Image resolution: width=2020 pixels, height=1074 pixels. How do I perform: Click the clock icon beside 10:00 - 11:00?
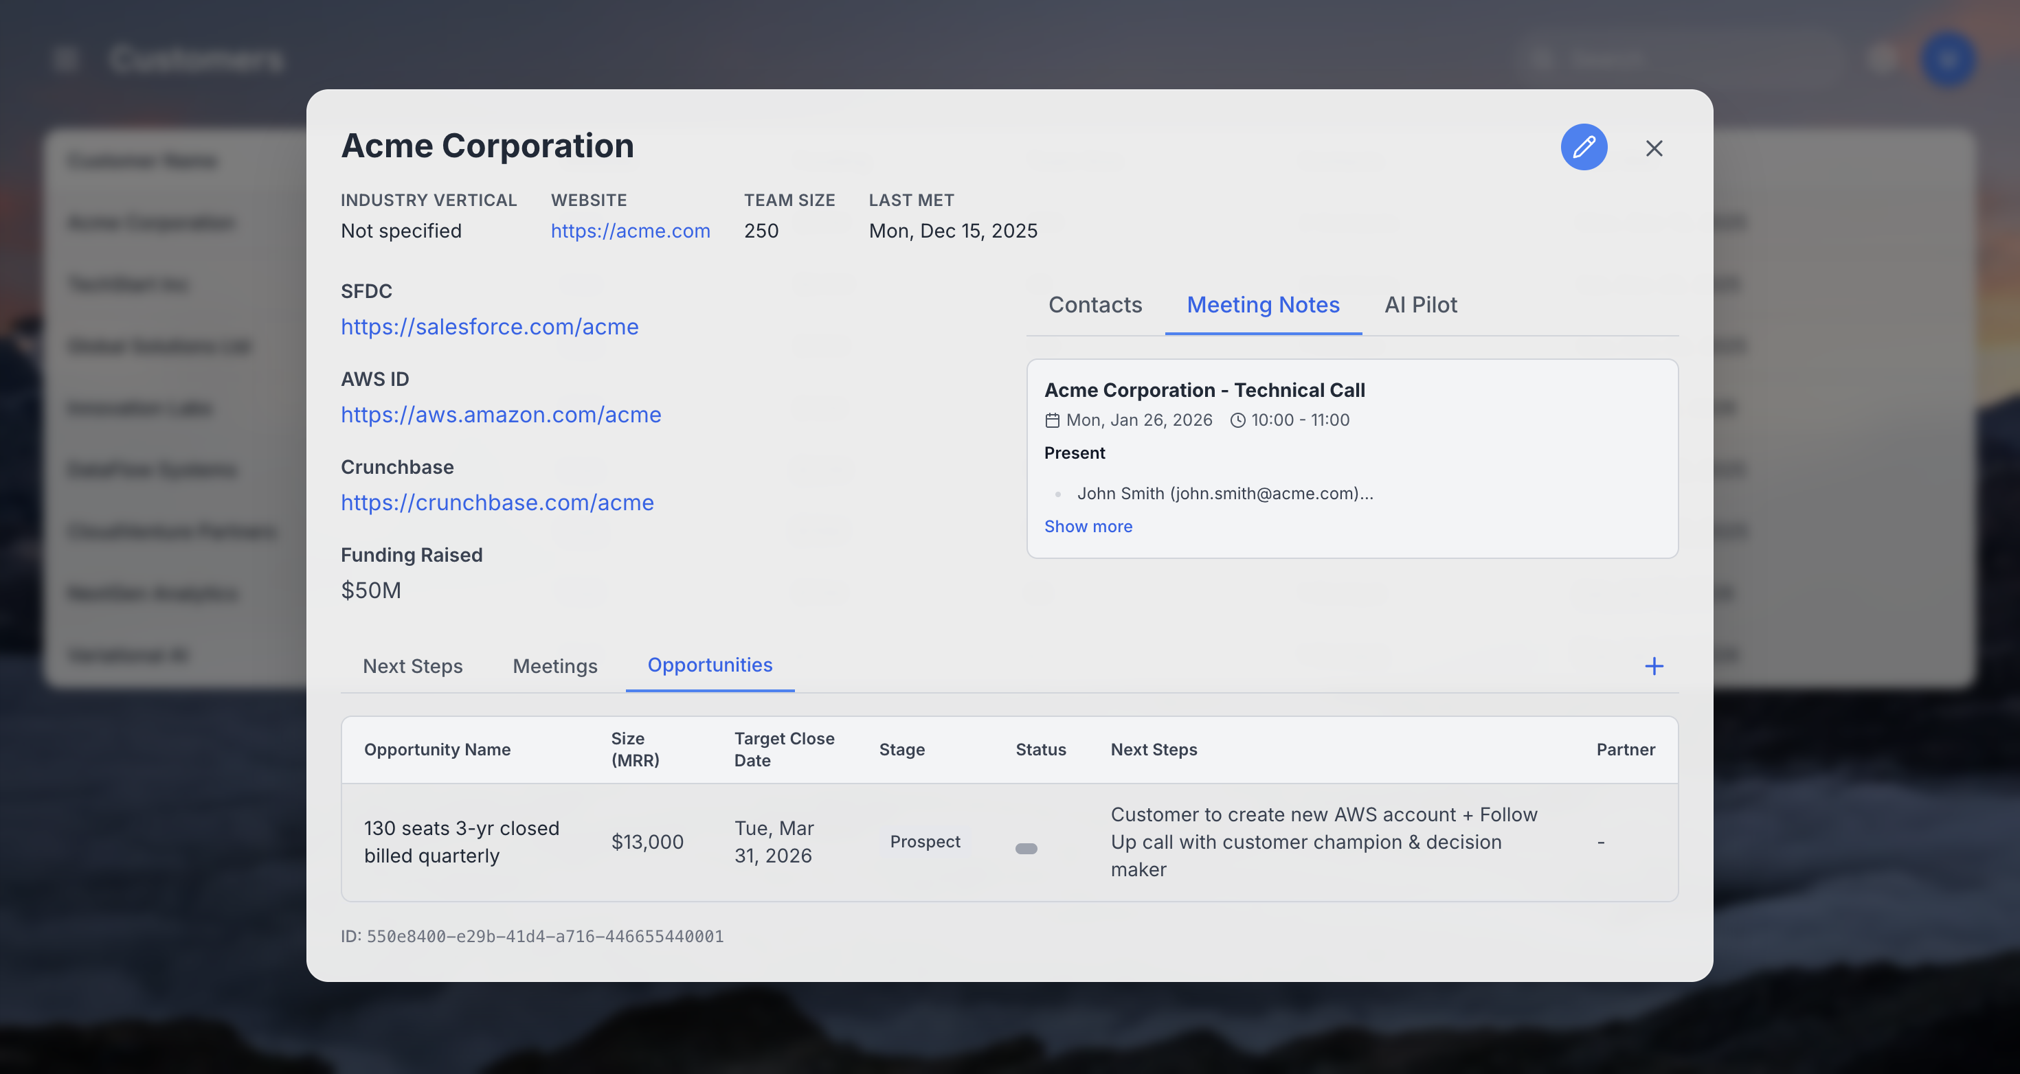click(x=1237, y=420)
